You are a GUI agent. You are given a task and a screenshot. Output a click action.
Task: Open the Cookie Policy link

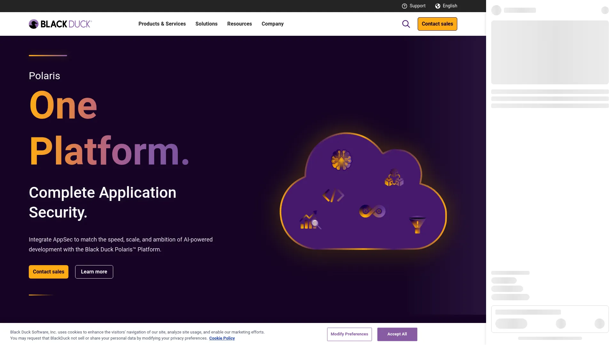click(x=222, y=338)
